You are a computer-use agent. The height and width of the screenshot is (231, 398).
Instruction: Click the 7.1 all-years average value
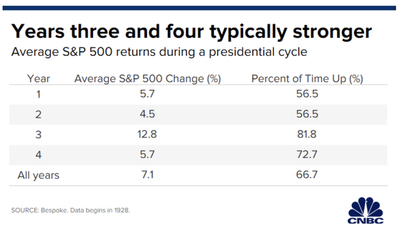click(147, 174)
